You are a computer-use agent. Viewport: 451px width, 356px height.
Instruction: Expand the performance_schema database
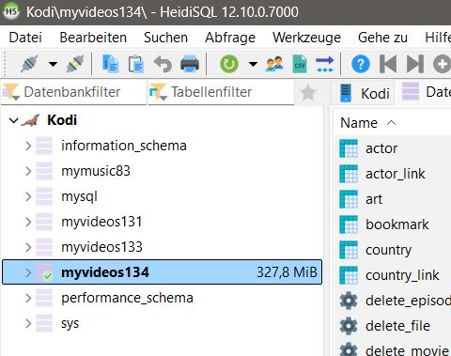(x=28, y=298)
